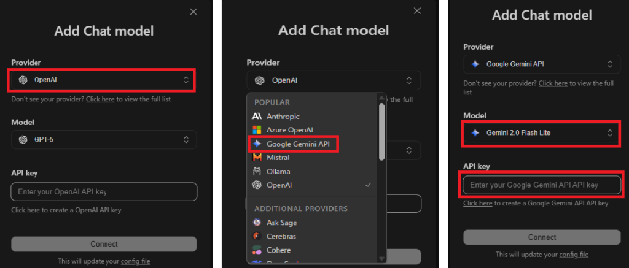
Task: Expand the Gemini 2.0 Flash Lite model dropdown
Action: click(541, 132)
